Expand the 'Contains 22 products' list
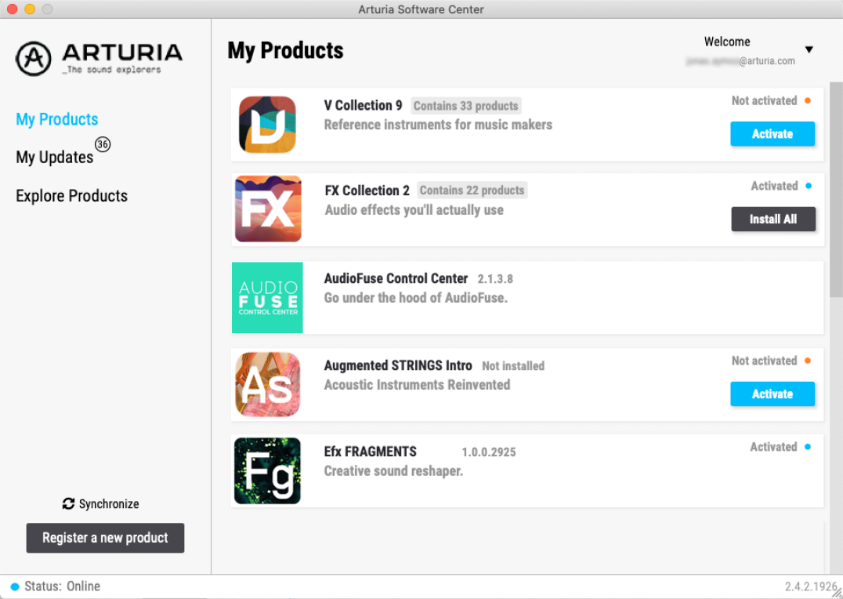Screen dimensions: 843x599 [472, 191]
